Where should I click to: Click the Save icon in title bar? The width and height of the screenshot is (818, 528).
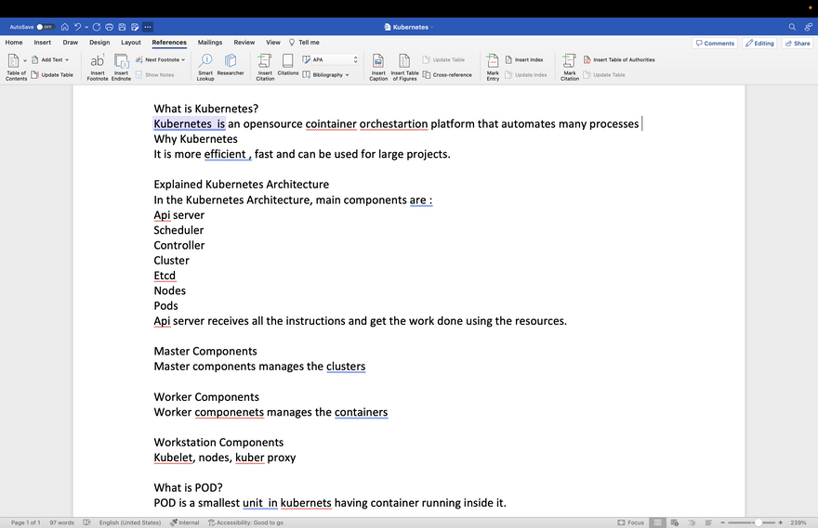point(122,27)
